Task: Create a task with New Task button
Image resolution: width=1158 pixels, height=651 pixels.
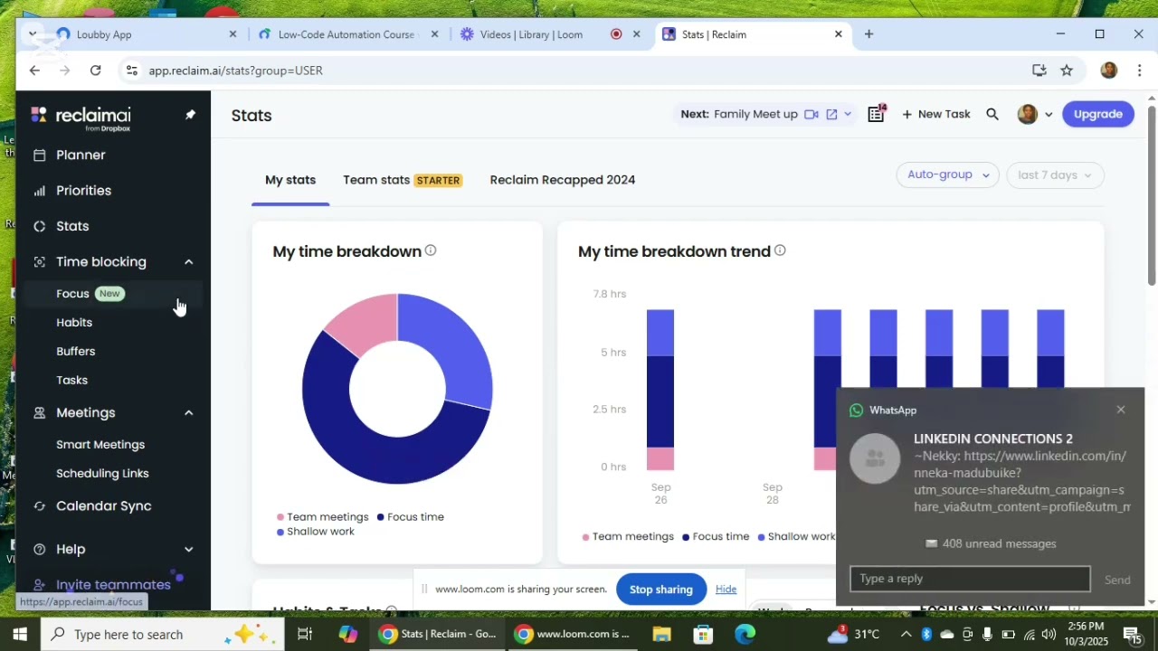Action: coord(935,114)
